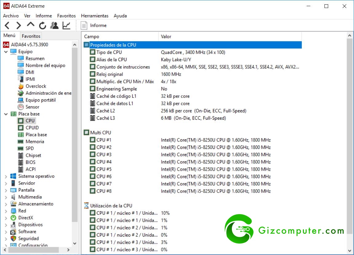
Task: Expand the Sistema operativo node
Action: (6, 176)
